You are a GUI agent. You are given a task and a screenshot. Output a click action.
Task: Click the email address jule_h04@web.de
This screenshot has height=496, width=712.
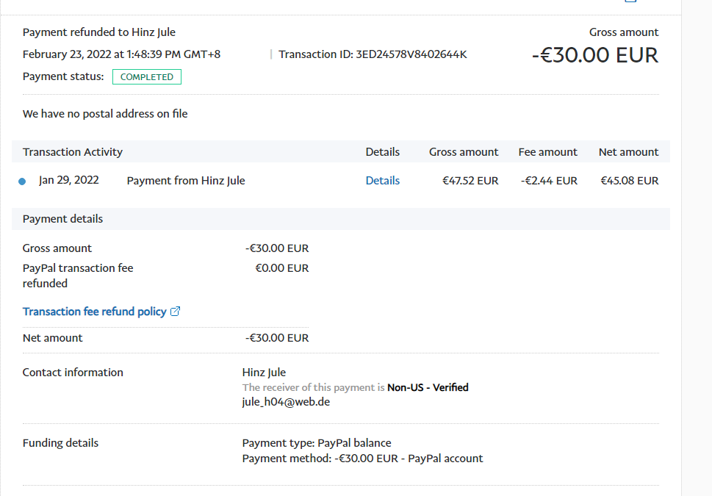point(286,402)
